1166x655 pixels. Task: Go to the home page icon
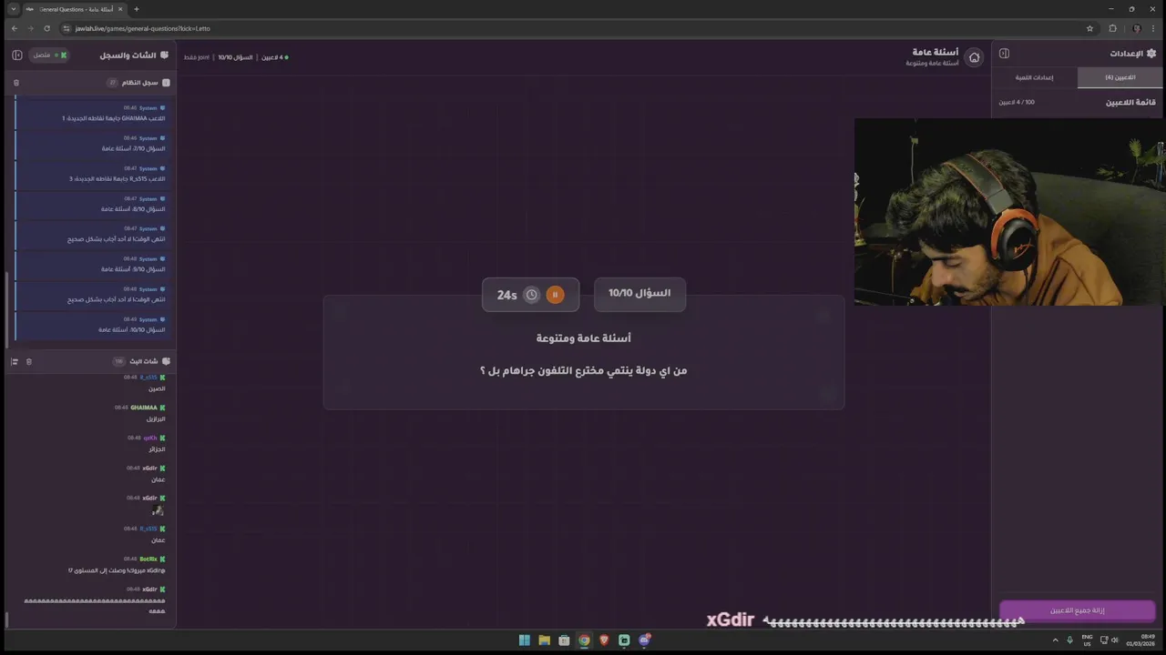click(974, 57)
